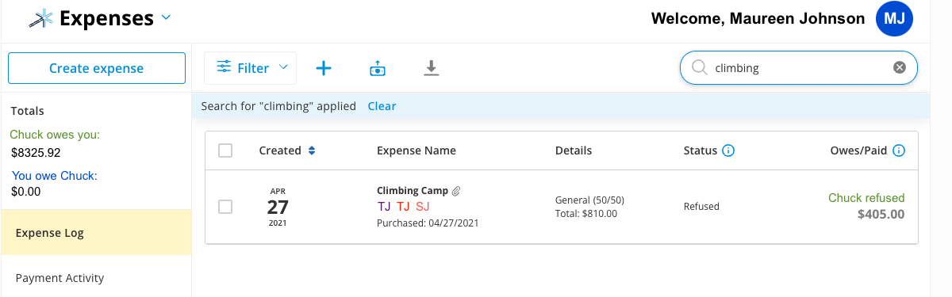Expand the Expenses title chevron menu
The height and width of the screenshot is (297, 952).
pos(166,17)
